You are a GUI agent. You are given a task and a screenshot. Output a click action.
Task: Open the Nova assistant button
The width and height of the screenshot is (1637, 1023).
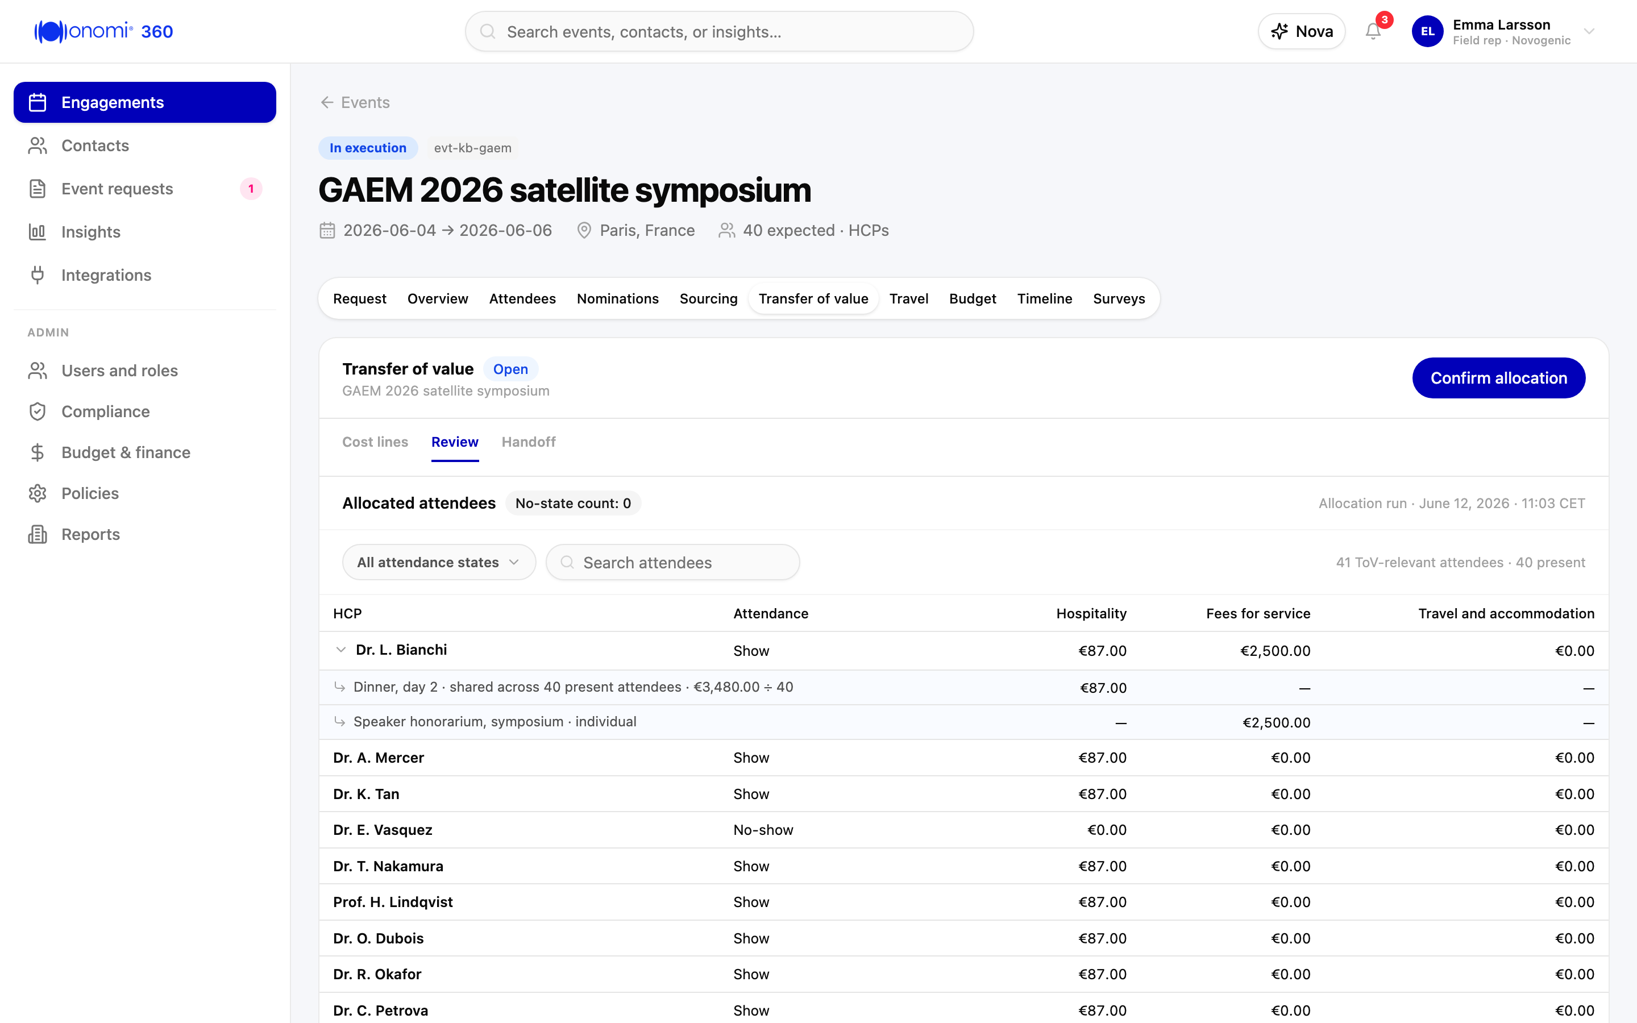pyautogui.click(x=1302, y=31)
